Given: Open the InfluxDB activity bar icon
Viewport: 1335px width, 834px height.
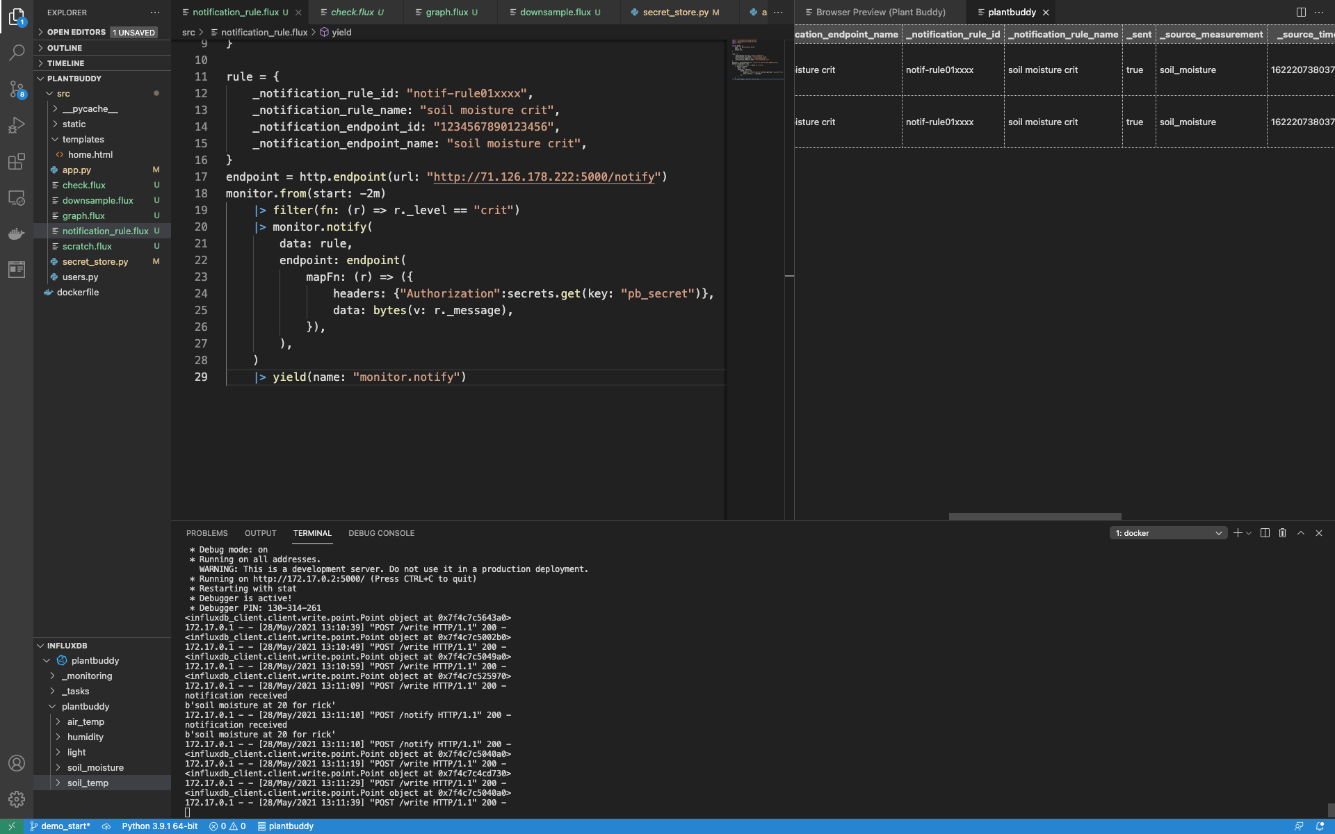Looking at the screenshot, I should point(17,270).
